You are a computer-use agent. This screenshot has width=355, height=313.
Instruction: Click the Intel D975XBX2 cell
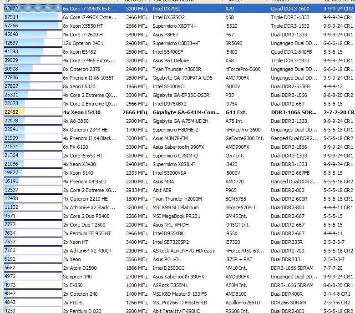coord(170,104)
